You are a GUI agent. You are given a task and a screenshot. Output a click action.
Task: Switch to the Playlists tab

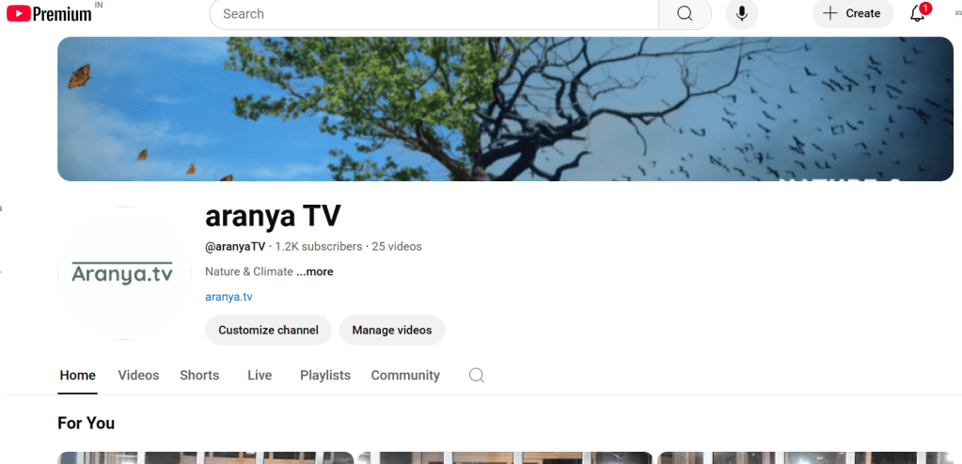[x=324, y=376]
